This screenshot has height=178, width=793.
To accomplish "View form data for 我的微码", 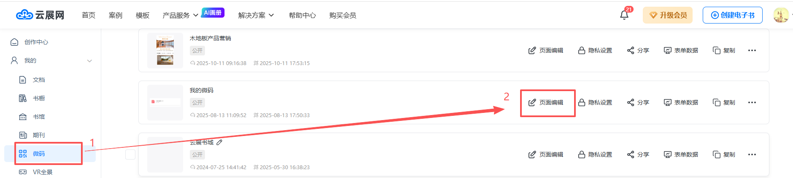I will coord(681,102).
